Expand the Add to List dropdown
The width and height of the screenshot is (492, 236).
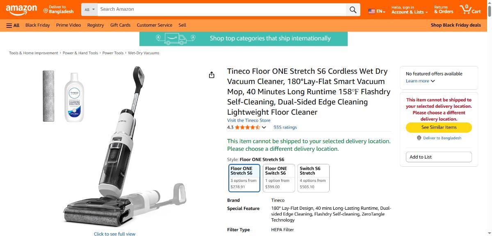(439, 157)
